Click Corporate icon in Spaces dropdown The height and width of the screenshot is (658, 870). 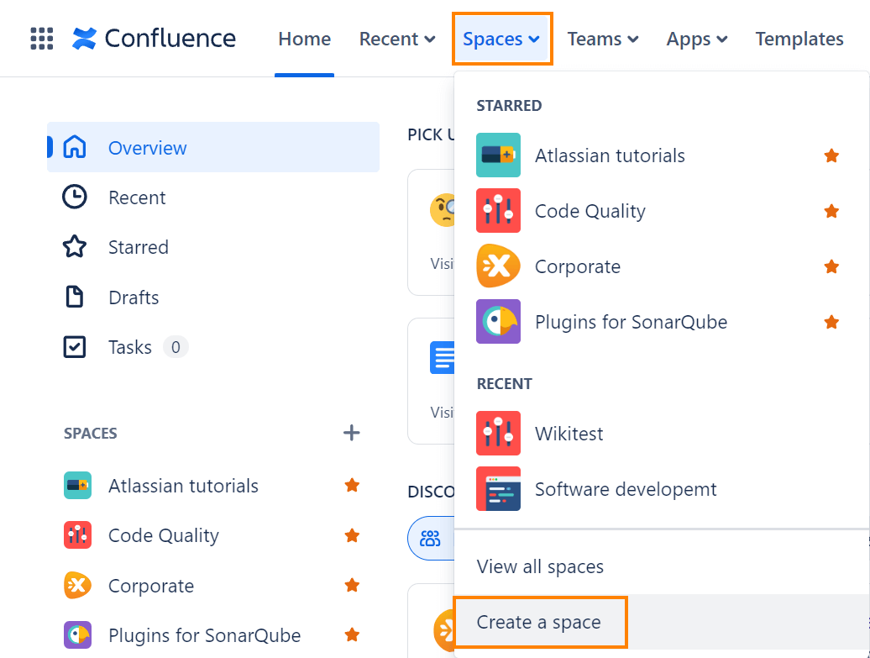[x=498, y=266]
